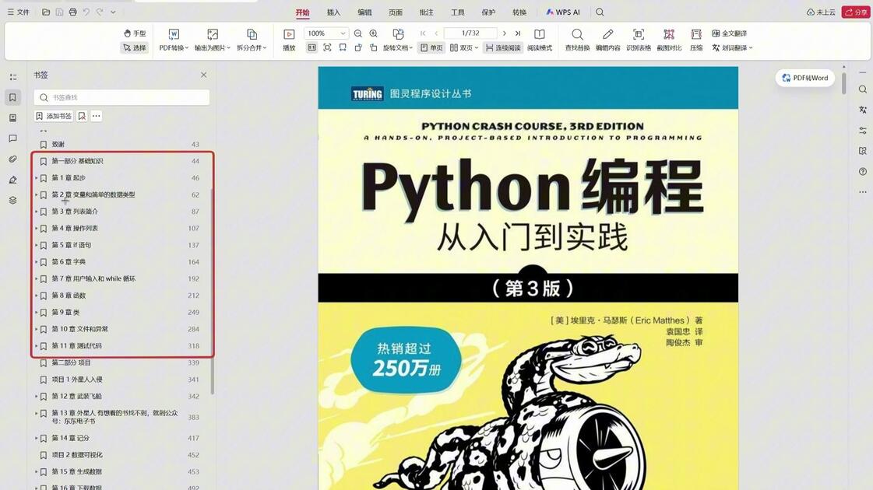Click 编辑内容 pencil tool

pyautogui.click(x=608, y=40)
